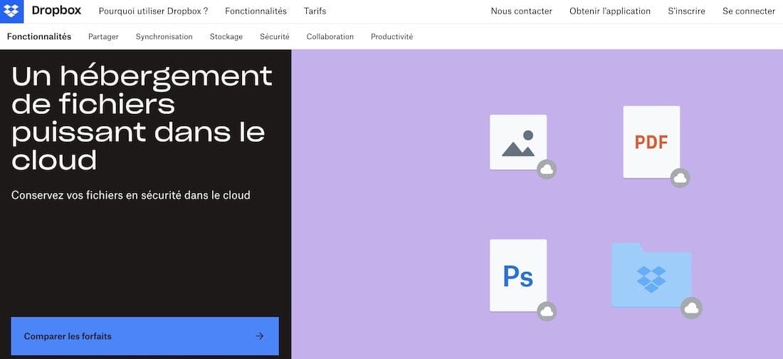This screenshot has height=359, width=783.
Task: Switch to Sécurité tab
Action: (x=275, y=36)
